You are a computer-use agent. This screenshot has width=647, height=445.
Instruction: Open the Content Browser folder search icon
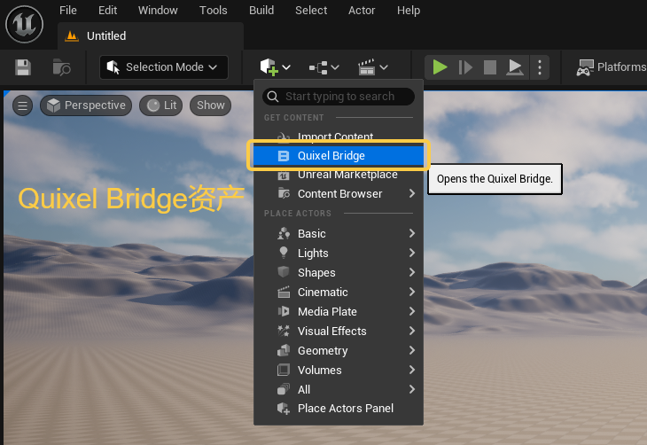[x=61, y=67]
